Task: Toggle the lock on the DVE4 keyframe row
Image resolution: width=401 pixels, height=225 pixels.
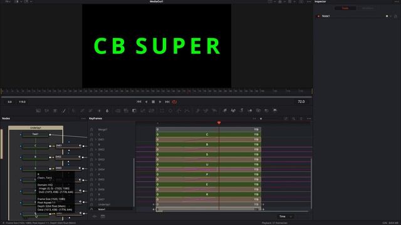Action: tap(91, 169)
